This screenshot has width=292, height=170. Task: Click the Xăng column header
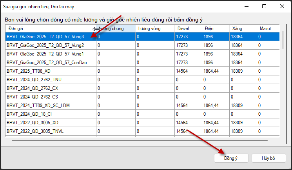pos(243,29)
